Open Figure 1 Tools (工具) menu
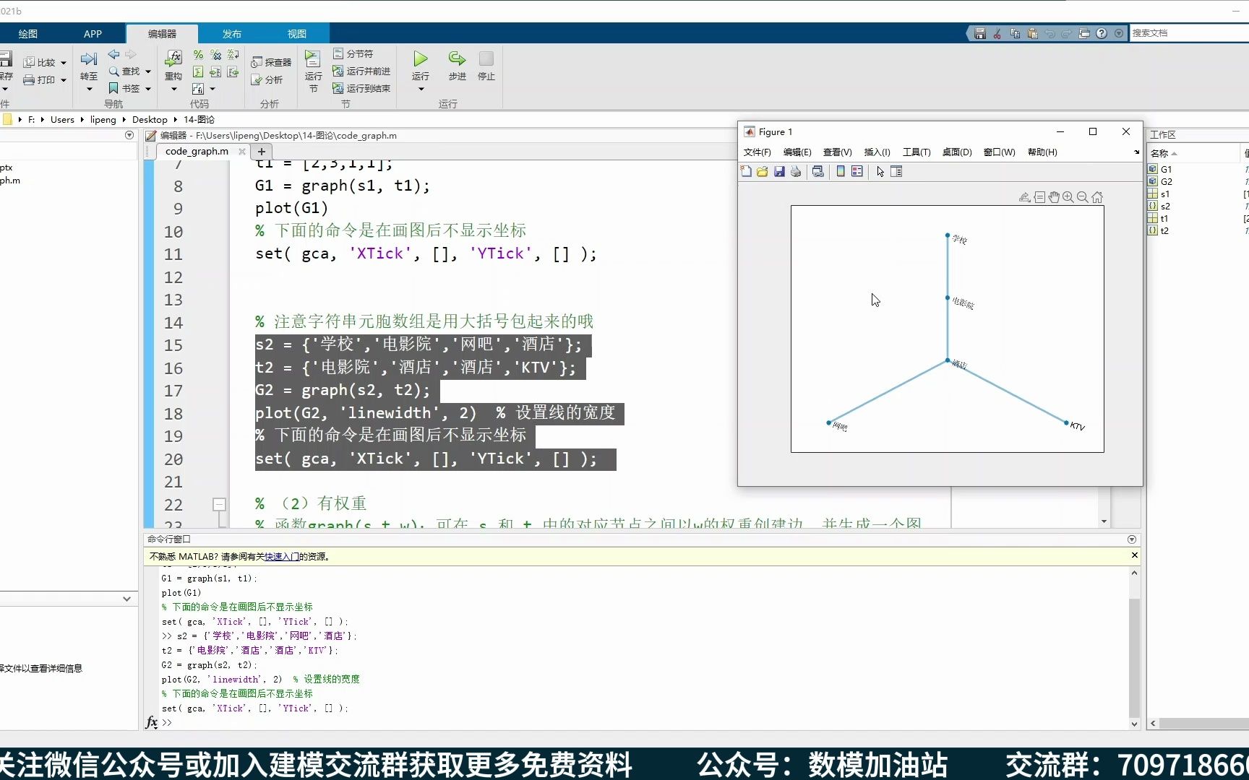Image resolution: width=1249 pixels, height=780 pixels. pyautogui.click(x=917, y=152)
